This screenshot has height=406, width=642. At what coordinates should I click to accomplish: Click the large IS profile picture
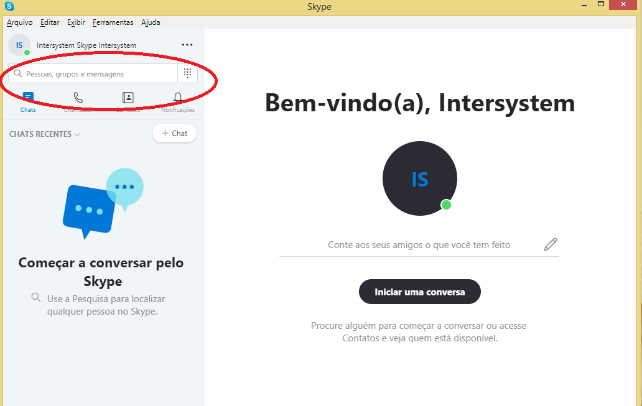coord(420,178)
